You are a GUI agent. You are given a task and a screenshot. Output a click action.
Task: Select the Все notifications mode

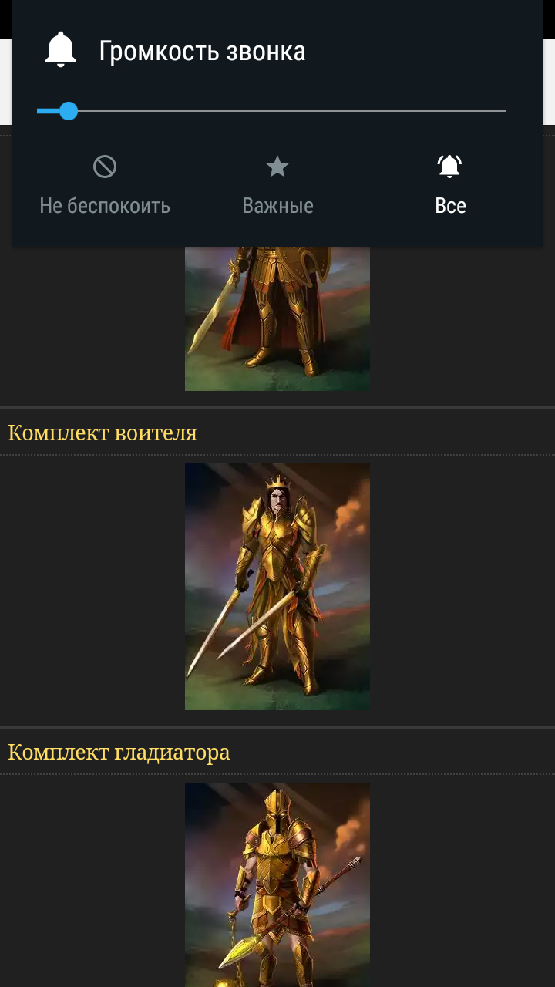450,206
